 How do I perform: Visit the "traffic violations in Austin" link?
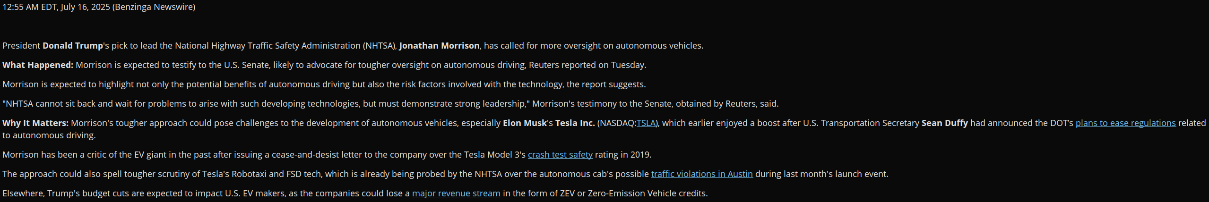tap(701, 174)
